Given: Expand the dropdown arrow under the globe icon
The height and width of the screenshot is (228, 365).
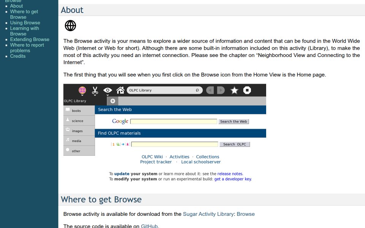Looking at the screenshot, I should point(82,95).
